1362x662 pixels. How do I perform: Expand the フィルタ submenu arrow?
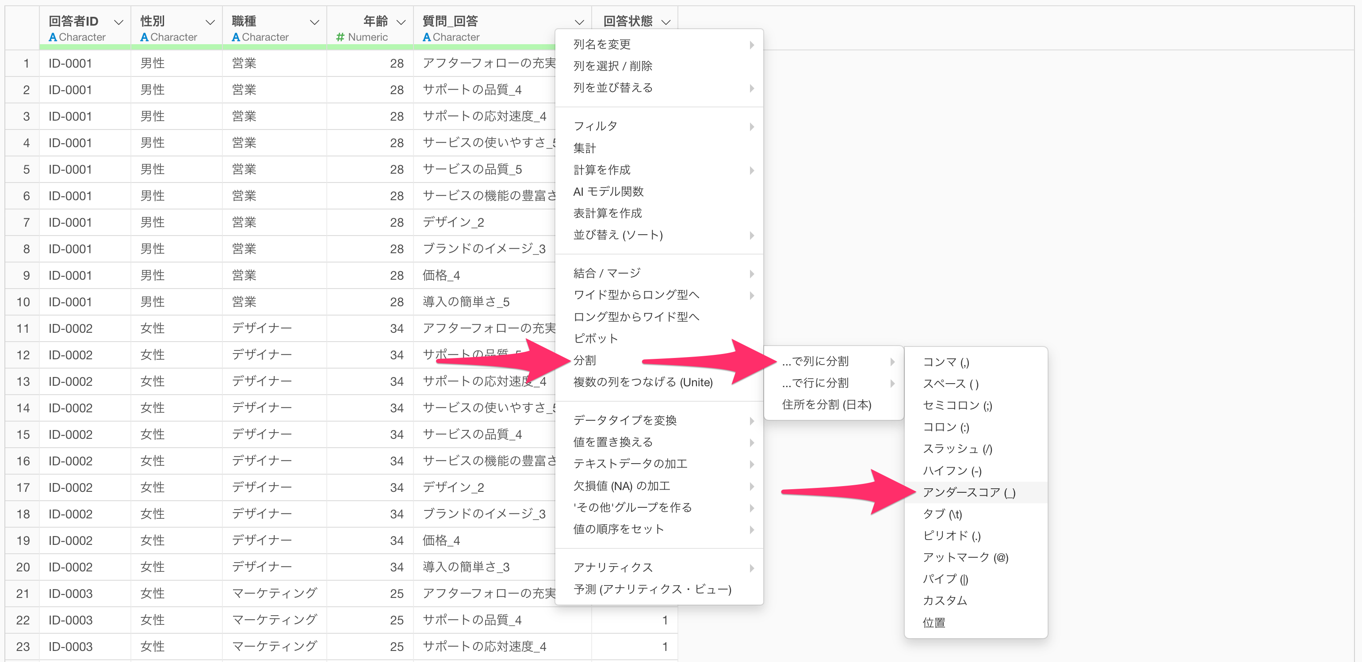click(x=751, y=126)
